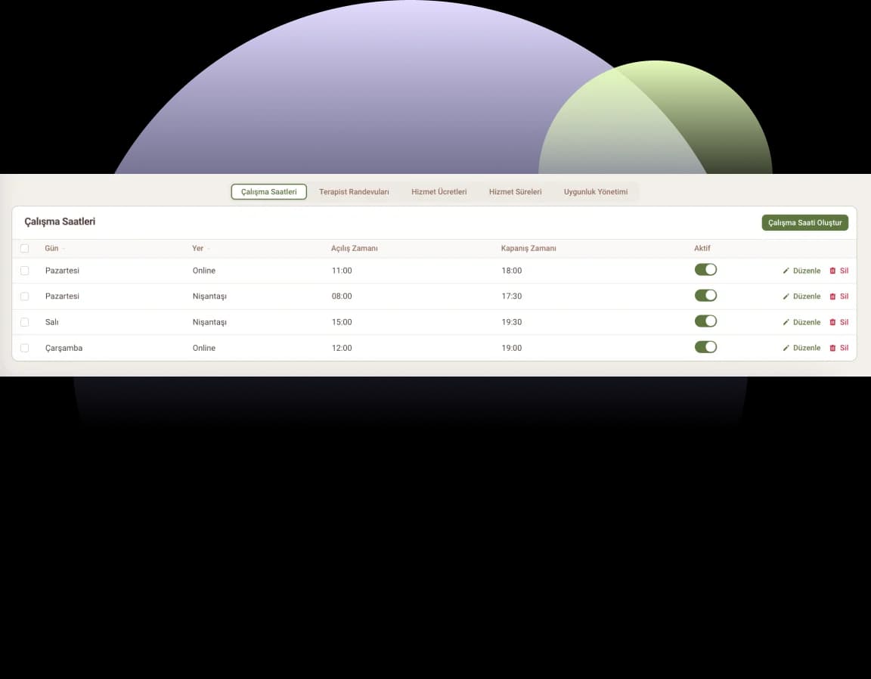Click the trash delete icon for Çarşamba row
This screenshot has height=679, width=871.
coord(833,348)
